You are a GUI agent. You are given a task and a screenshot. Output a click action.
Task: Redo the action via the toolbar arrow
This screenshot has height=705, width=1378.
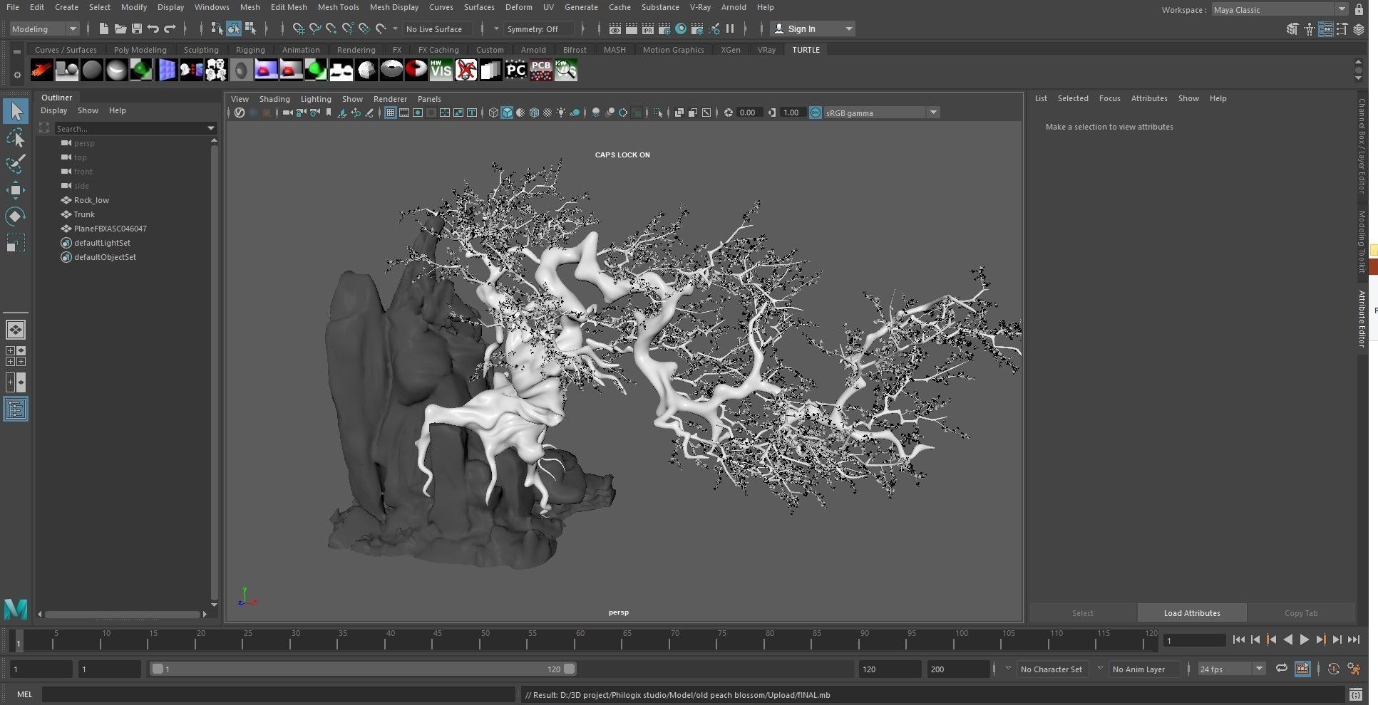[x=170, y=28]
